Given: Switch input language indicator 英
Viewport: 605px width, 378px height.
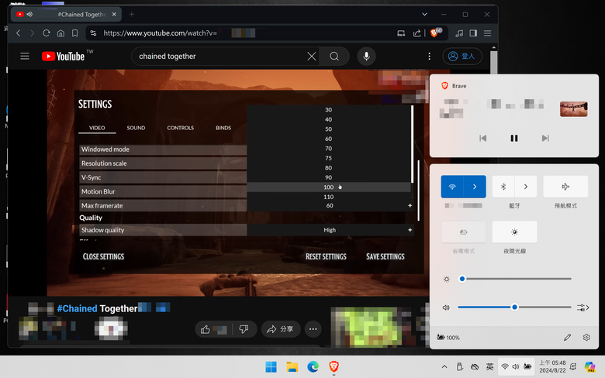Looking at the screenshot, I should click(489, 367).
